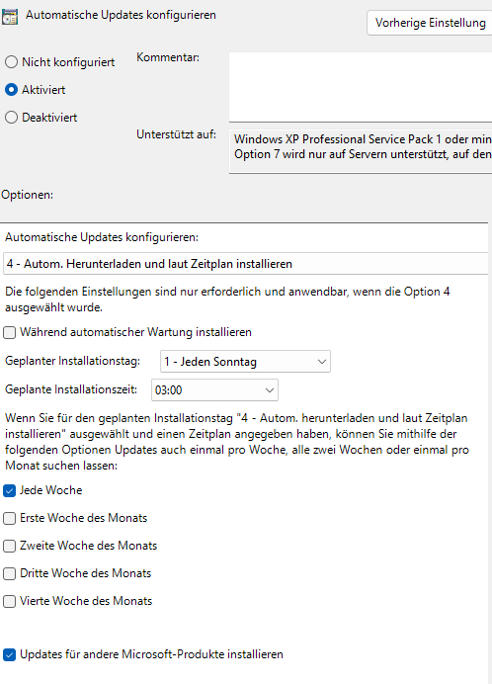Open the Automatische Updates konfigurieren combo box
This screenshot has width=492, height=684.
point(245,264)
